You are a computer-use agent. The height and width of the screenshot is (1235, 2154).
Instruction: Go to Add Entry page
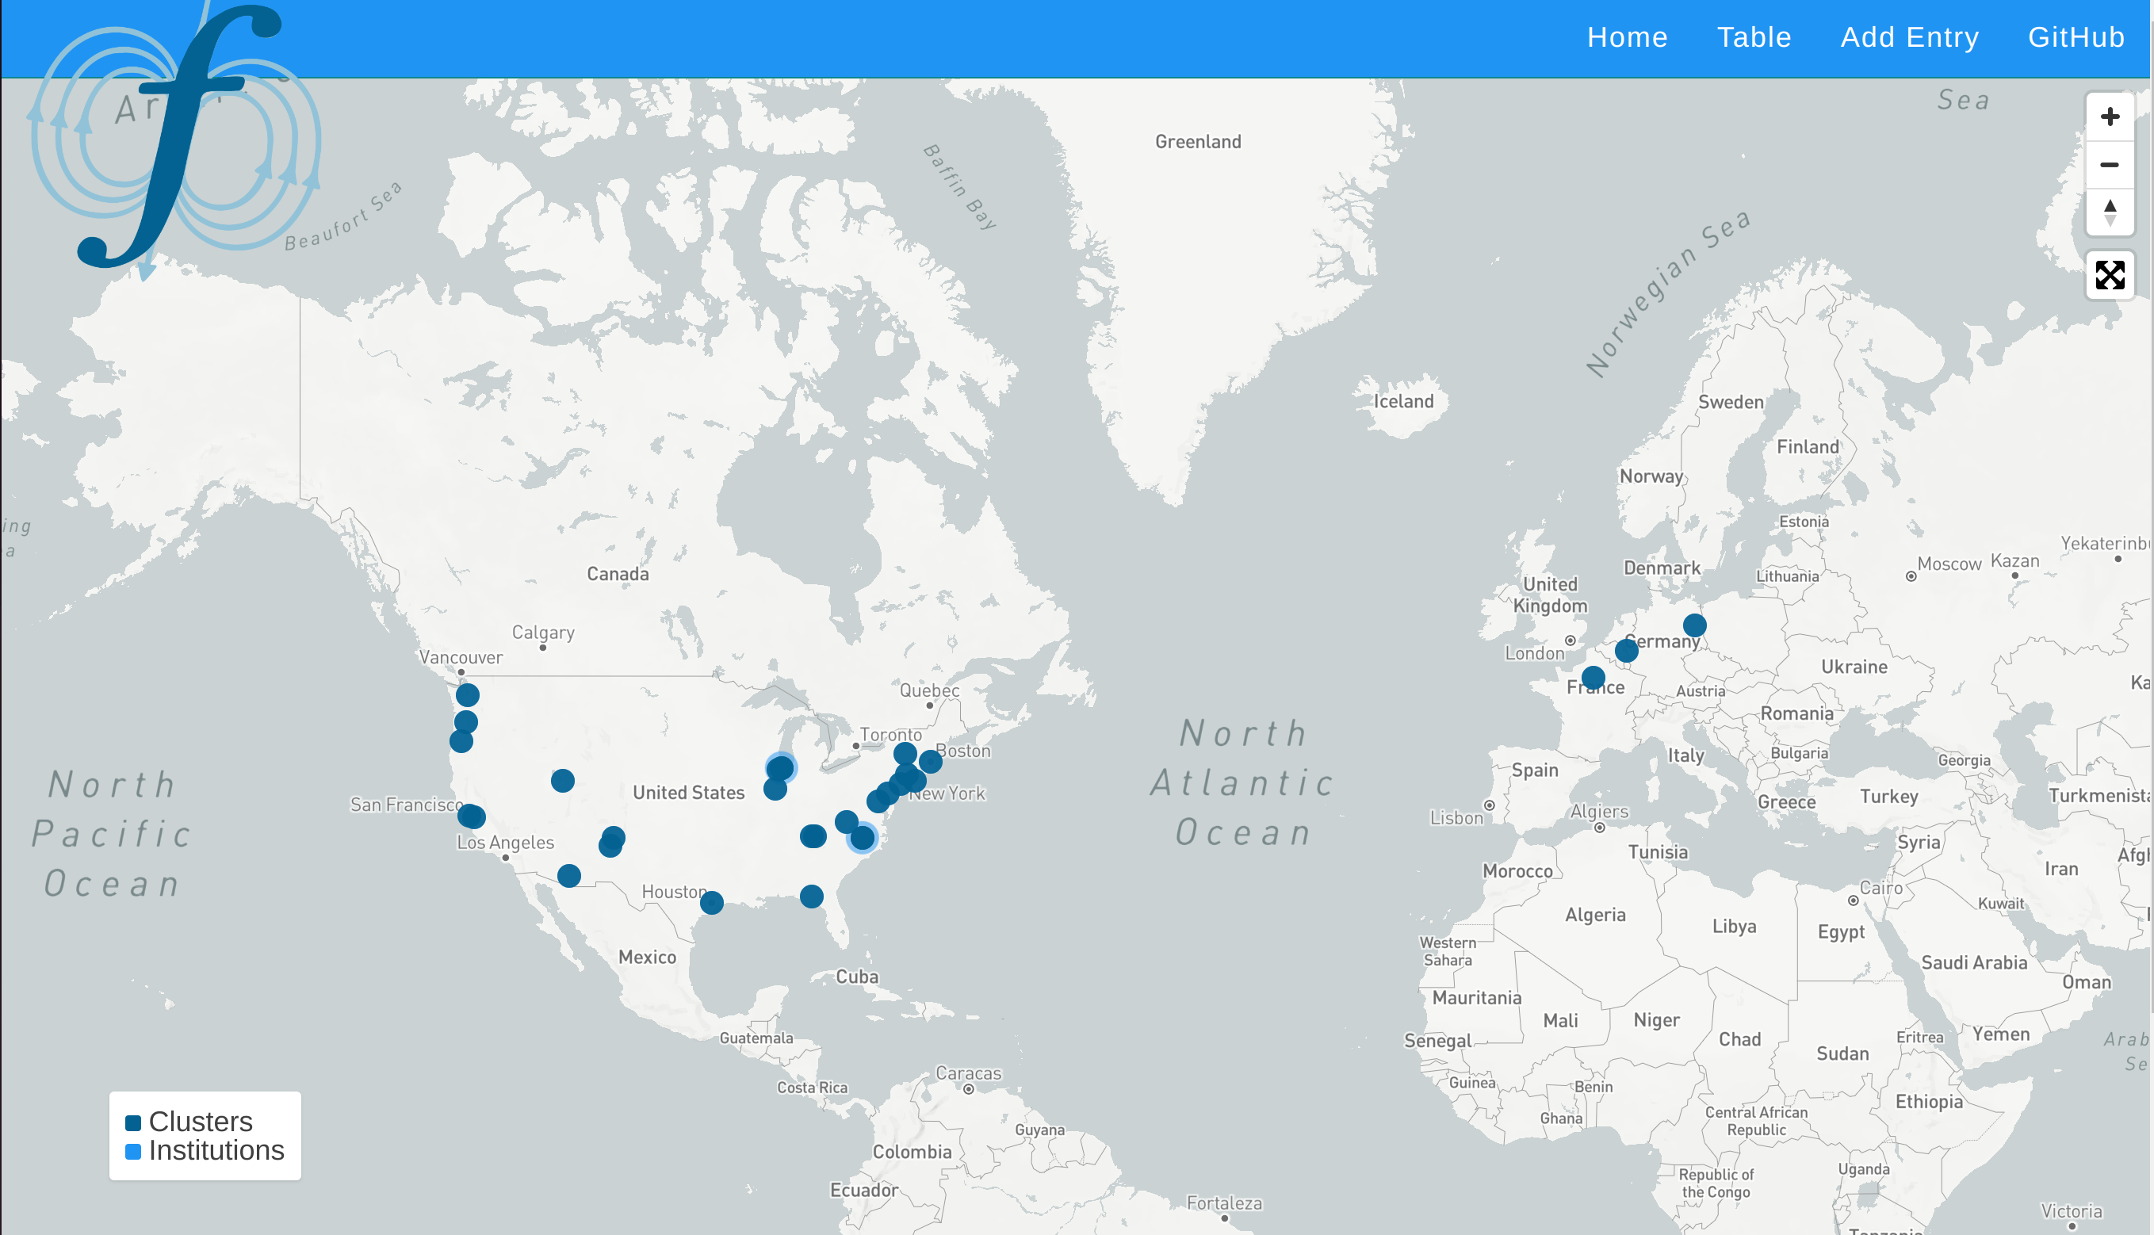click(x=1909, y=37)
